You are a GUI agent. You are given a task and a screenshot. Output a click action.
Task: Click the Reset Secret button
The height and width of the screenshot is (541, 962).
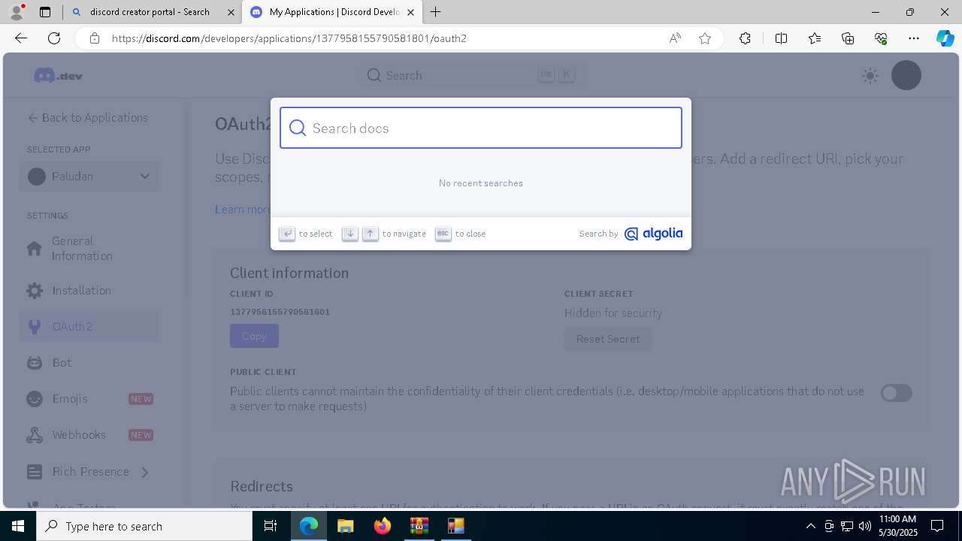click(608, 339)
